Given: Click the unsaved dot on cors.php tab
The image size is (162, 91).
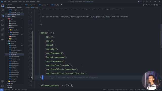Looking at the screenshot, I should [x=61, y=5].
